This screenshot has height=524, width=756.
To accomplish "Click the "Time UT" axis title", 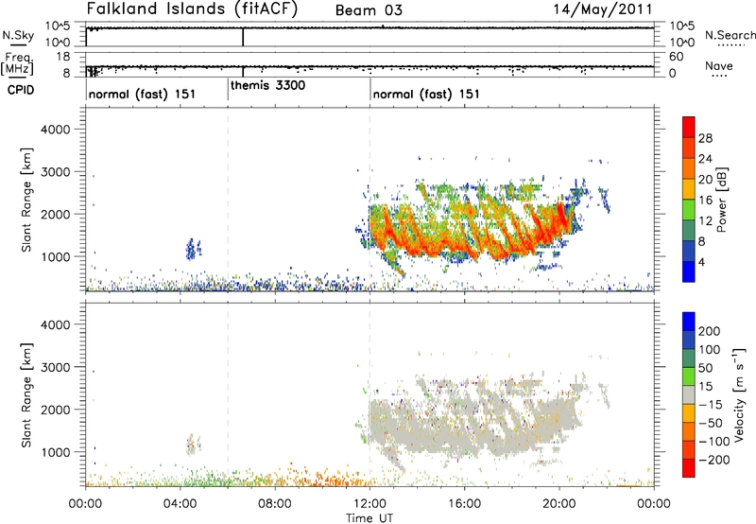I will tap(369, 518).
